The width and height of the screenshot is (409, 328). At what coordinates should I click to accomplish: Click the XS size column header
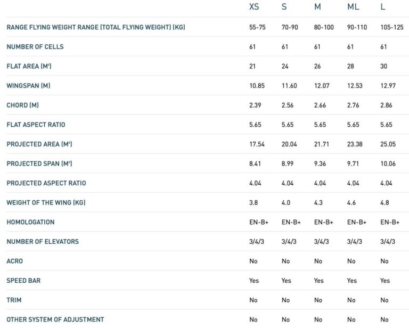(255, 7)
